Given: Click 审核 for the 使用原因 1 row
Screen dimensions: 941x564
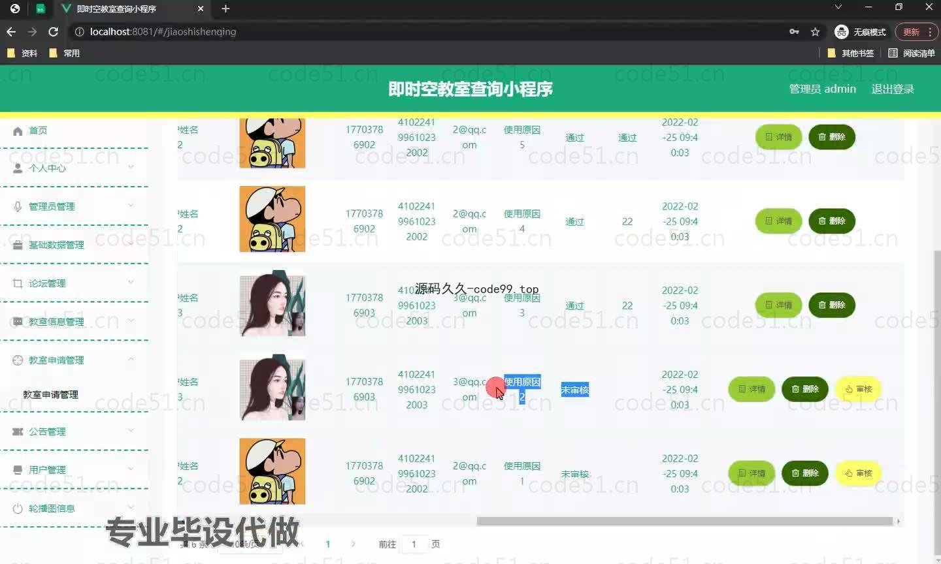Looking at the screenshot, I should (x=859, y=473).
